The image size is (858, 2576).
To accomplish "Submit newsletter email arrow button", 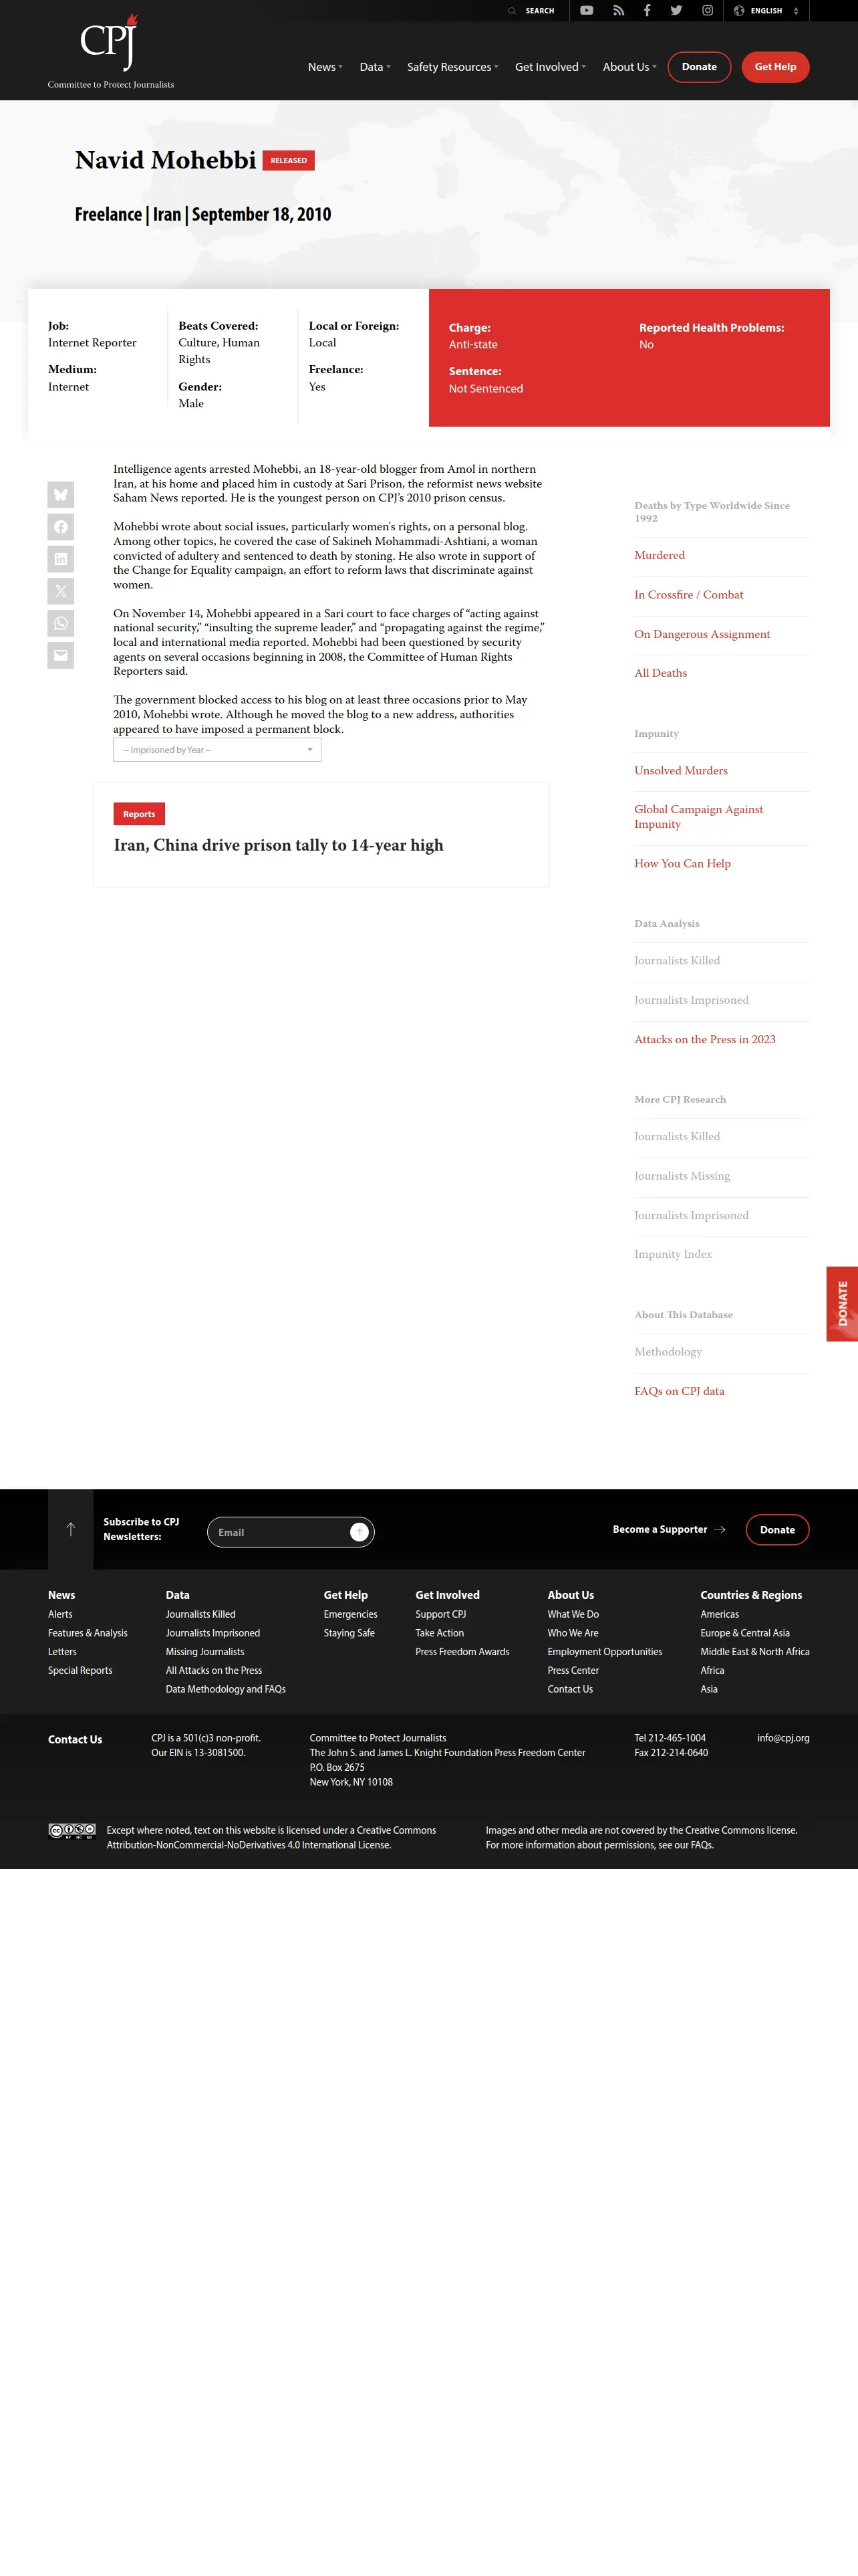I will point(360,1532).
